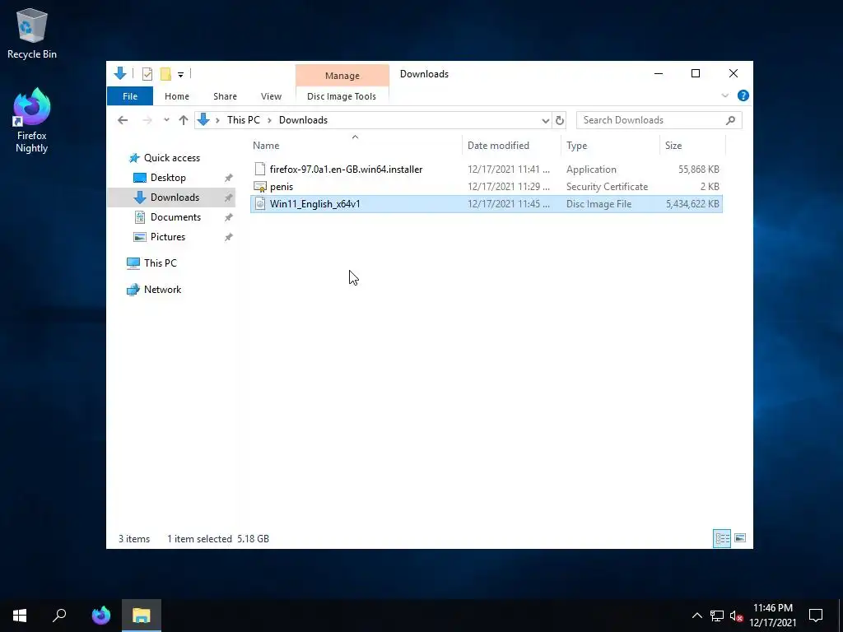Show hidden system tray icons
The height and width of the screenshot is (632, 843).
696,616
